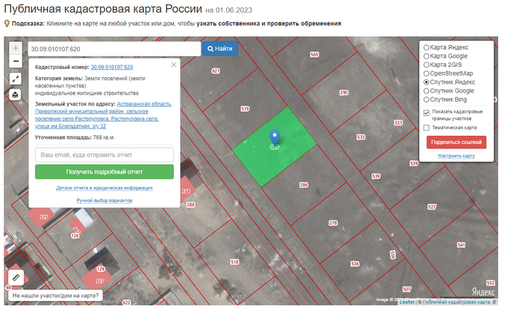509x314 pixels.
Task: Click Поделиться ссылкой red button
Action: pos(457,142)
